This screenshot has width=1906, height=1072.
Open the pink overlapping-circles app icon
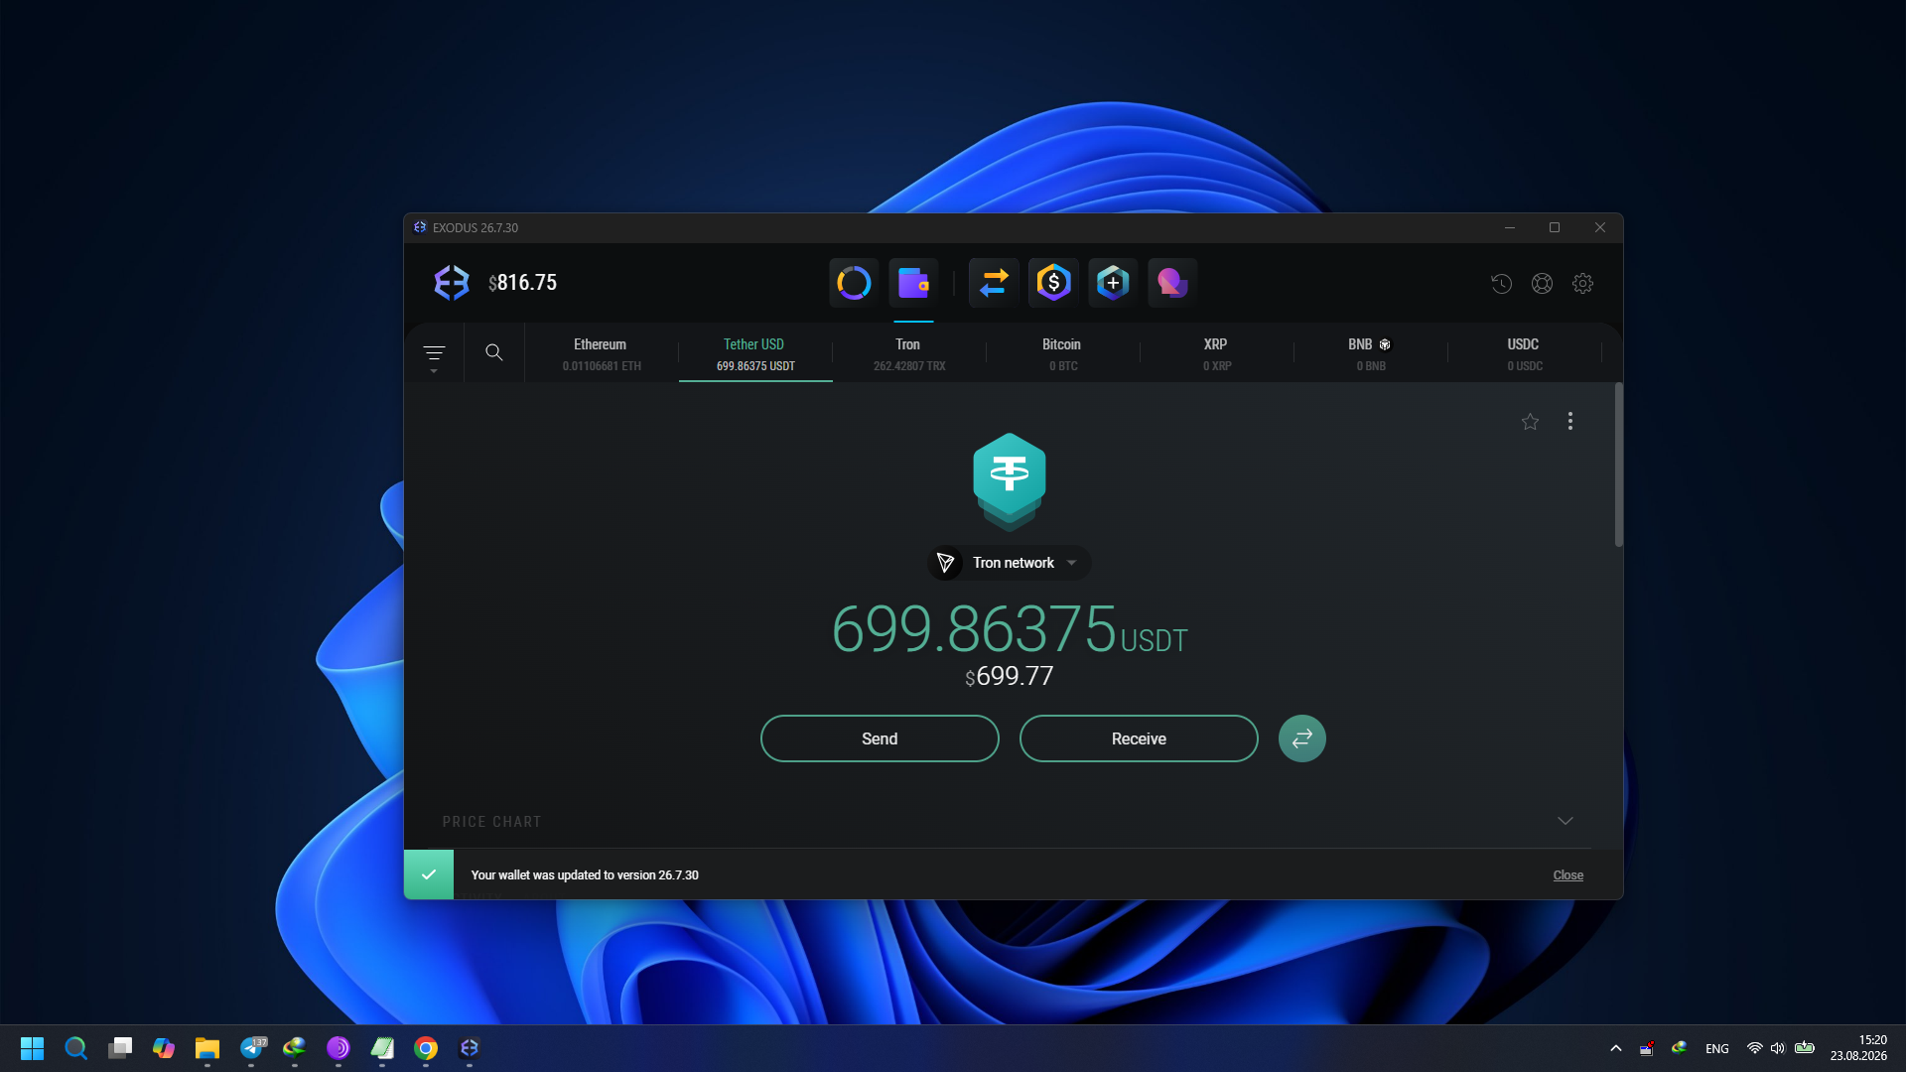pyautogui.click(x=1172, y=283)
